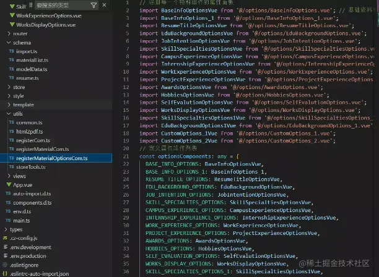Click HobbiesOptionsVue import on line 13
This screenshot has width=379, height=277.
point(188,95)
